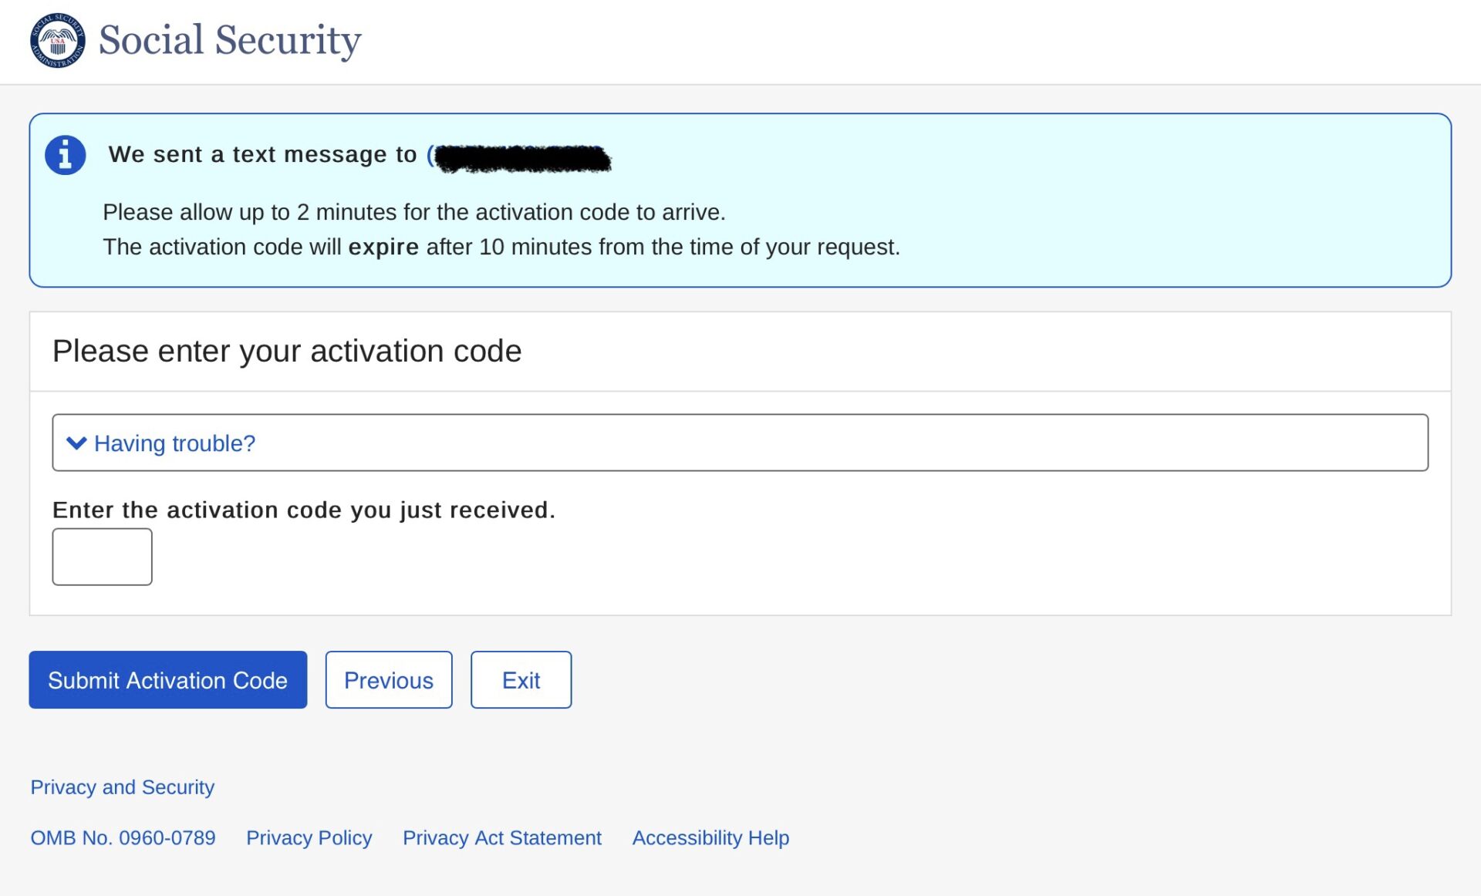Click the chevron arrow beside Having trouble
This screenshot has height=896, width=1481.
point(76,443)
